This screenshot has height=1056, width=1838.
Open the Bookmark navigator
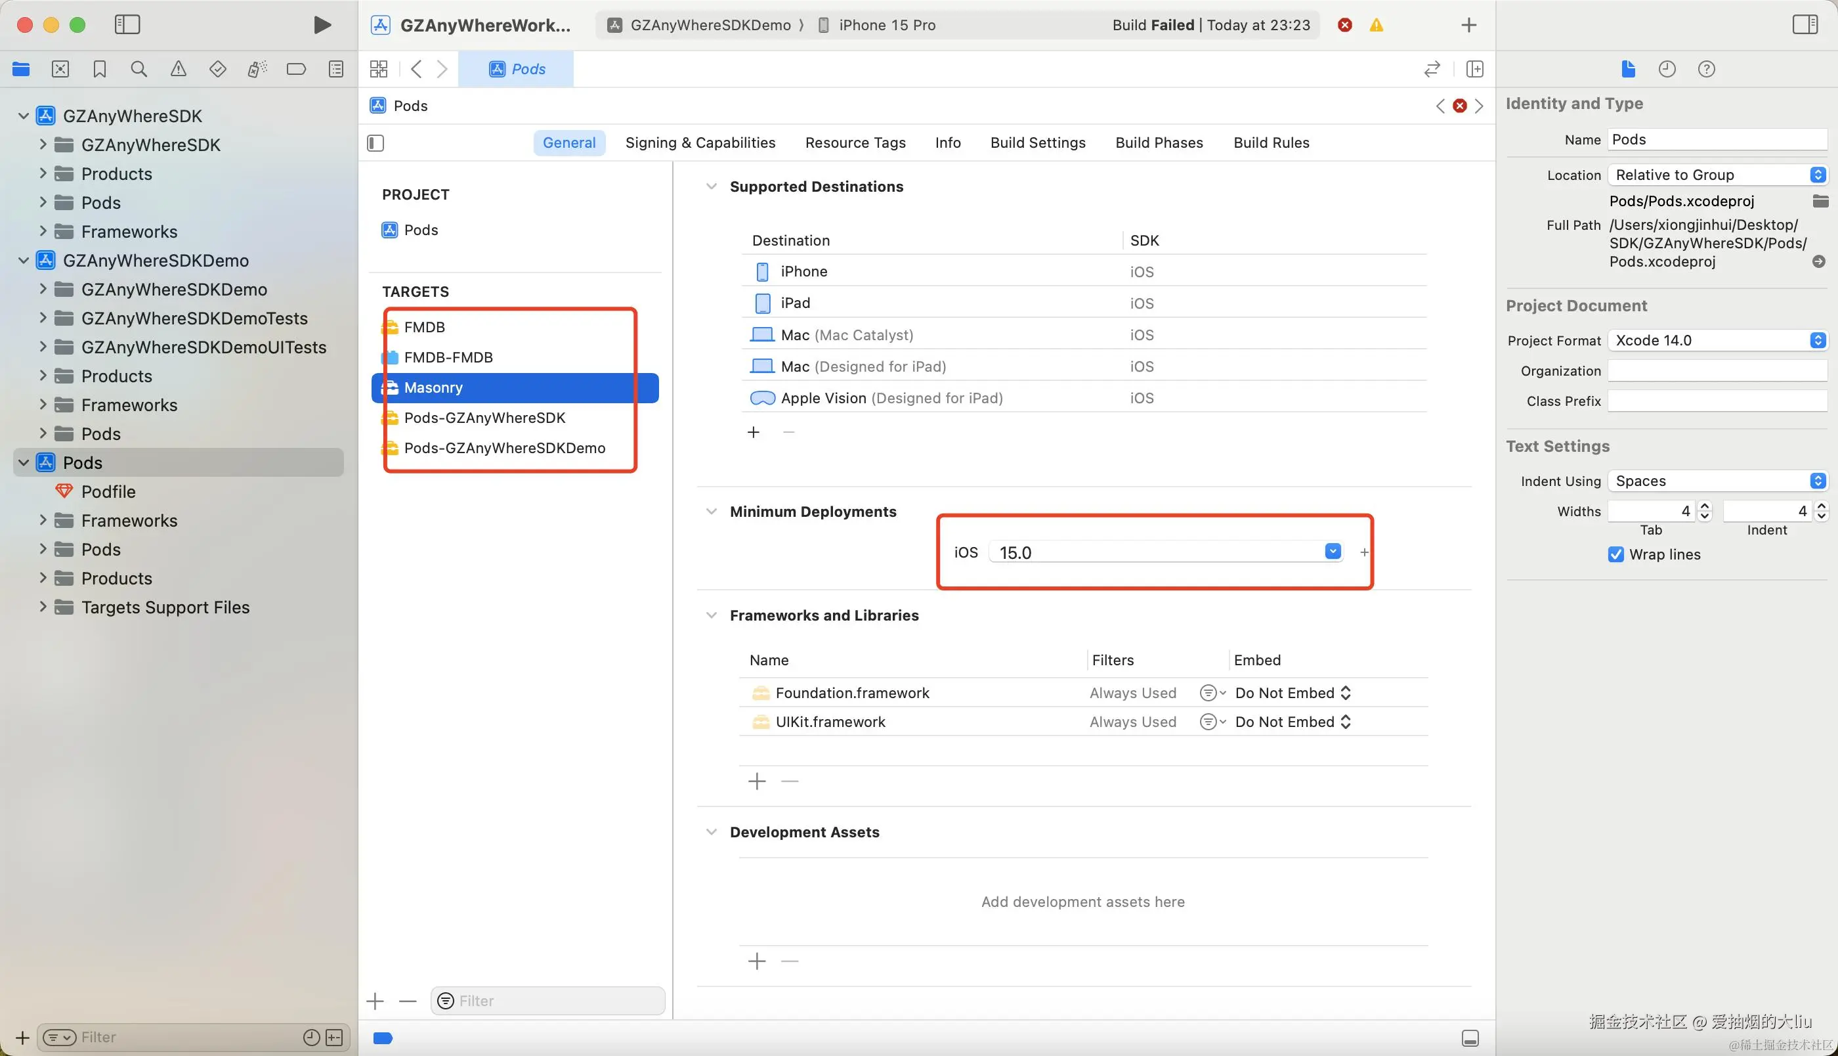[99, 69]
